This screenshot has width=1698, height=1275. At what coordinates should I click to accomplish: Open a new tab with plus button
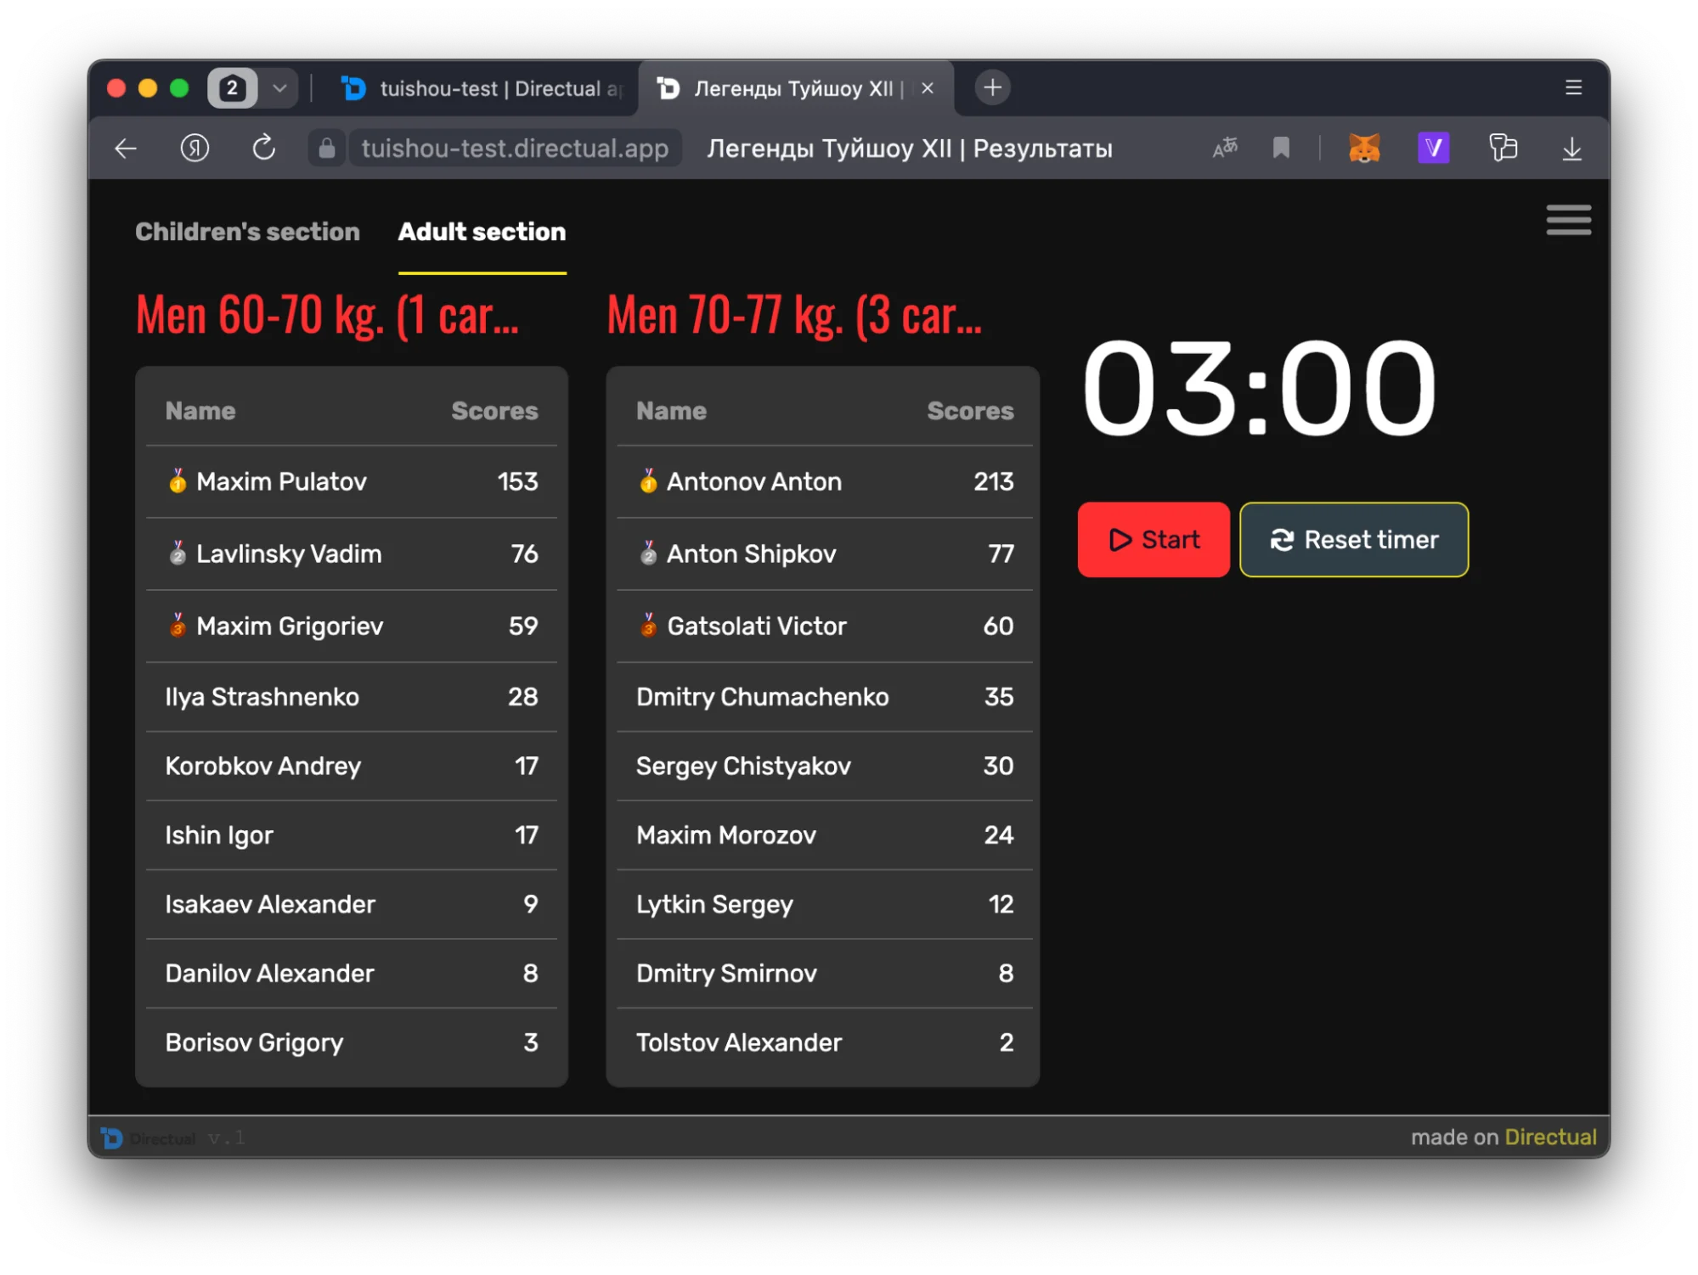click(992, 87)
